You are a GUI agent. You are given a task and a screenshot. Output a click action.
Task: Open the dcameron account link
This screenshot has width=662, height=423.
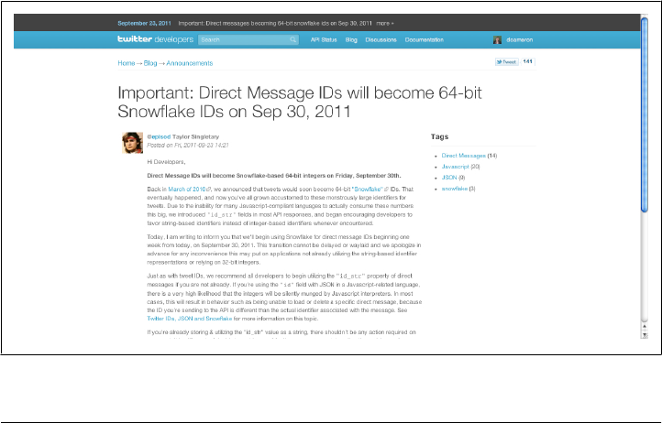pos(520,39)
